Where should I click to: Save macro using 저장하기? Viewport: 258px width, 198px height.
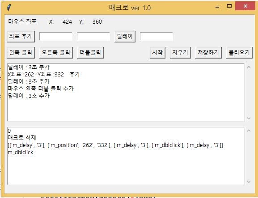pyautogui.click(x=208, y=53)
